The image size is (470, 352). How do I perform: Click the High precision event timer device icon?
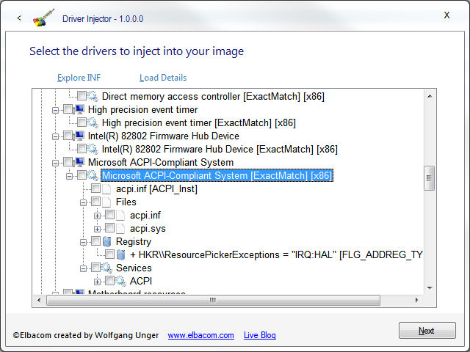[x=79, y=109]
